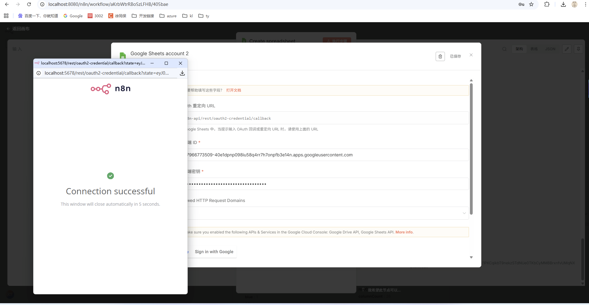Click 返回画布 back to canvas link

coord(18,29)
